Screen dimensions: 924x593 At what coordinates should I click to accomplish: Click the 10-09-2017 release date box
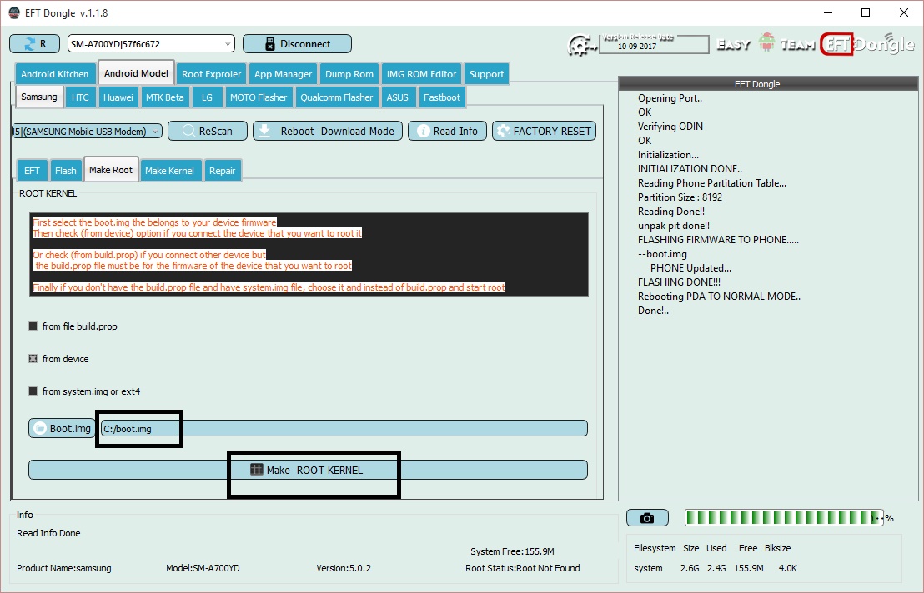click(x=654, y=45)
